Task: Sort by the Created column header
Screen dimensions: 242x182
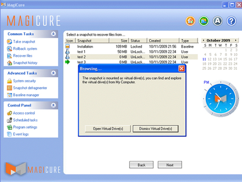Action: pyautogui.click(x=163, y=41)
